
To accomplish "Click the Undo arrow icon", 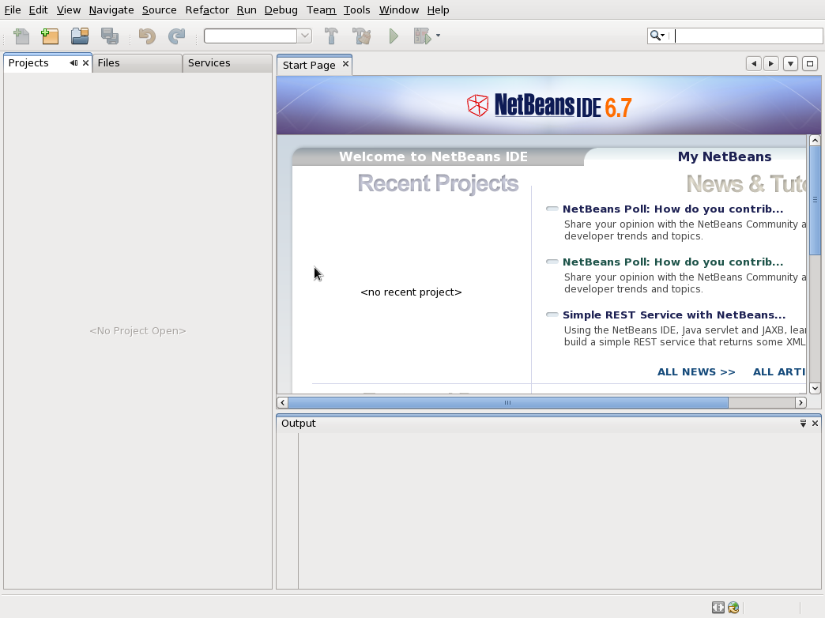I will [x=147, y=36].
